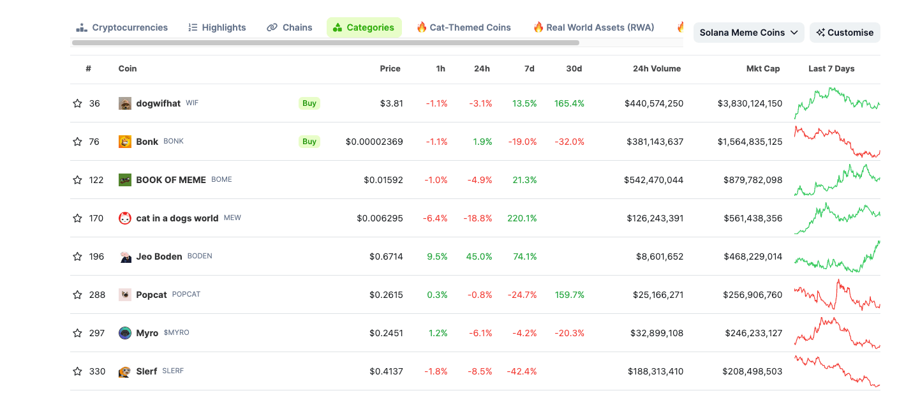Click the horizontal tab scrollbar
Viewport: 920px width, 393px height.
click(x=325, y=43)
